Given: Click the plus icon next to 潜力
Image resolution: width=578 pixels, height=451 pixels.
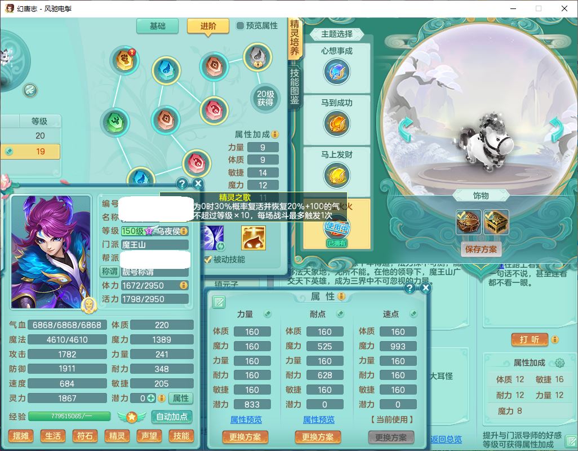Looking at the screenshot, I should (151, 398).
